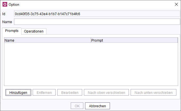Screen dimensions: 181x111
Task: Click the Bearbeiten button
Action: tap(70, 92)
